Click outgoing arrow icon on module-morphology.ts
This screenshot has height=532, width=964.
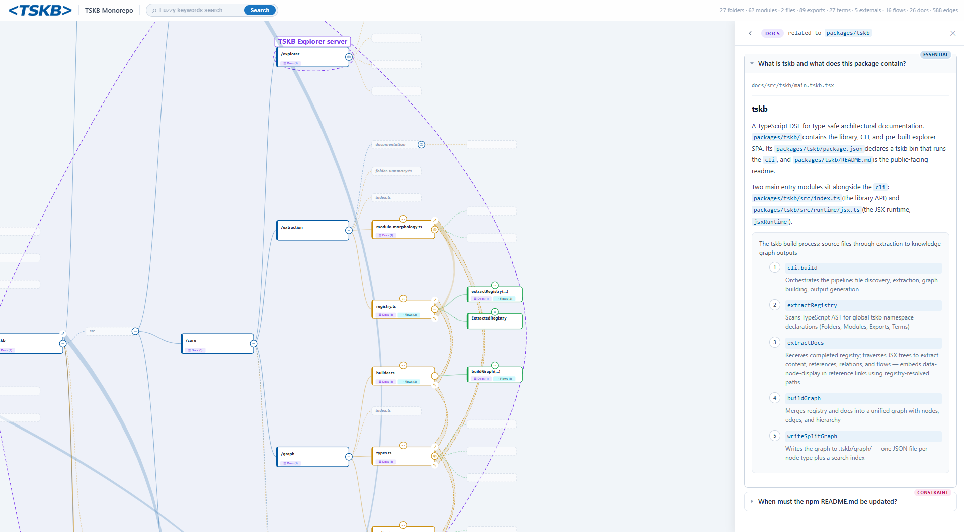[435, 220]
